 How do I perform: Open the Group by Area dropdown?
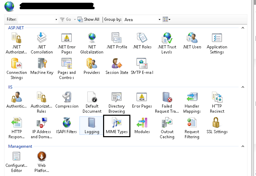[x=159, y=19]
